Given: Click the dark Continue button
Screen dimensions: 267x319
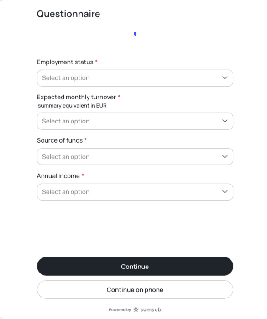Looking at the screenshot, I should pos(135,266).
